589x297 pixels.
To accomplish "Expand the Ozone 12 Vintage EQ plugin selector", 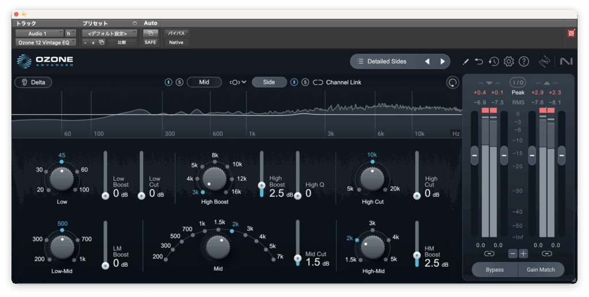I will [45, 42].
